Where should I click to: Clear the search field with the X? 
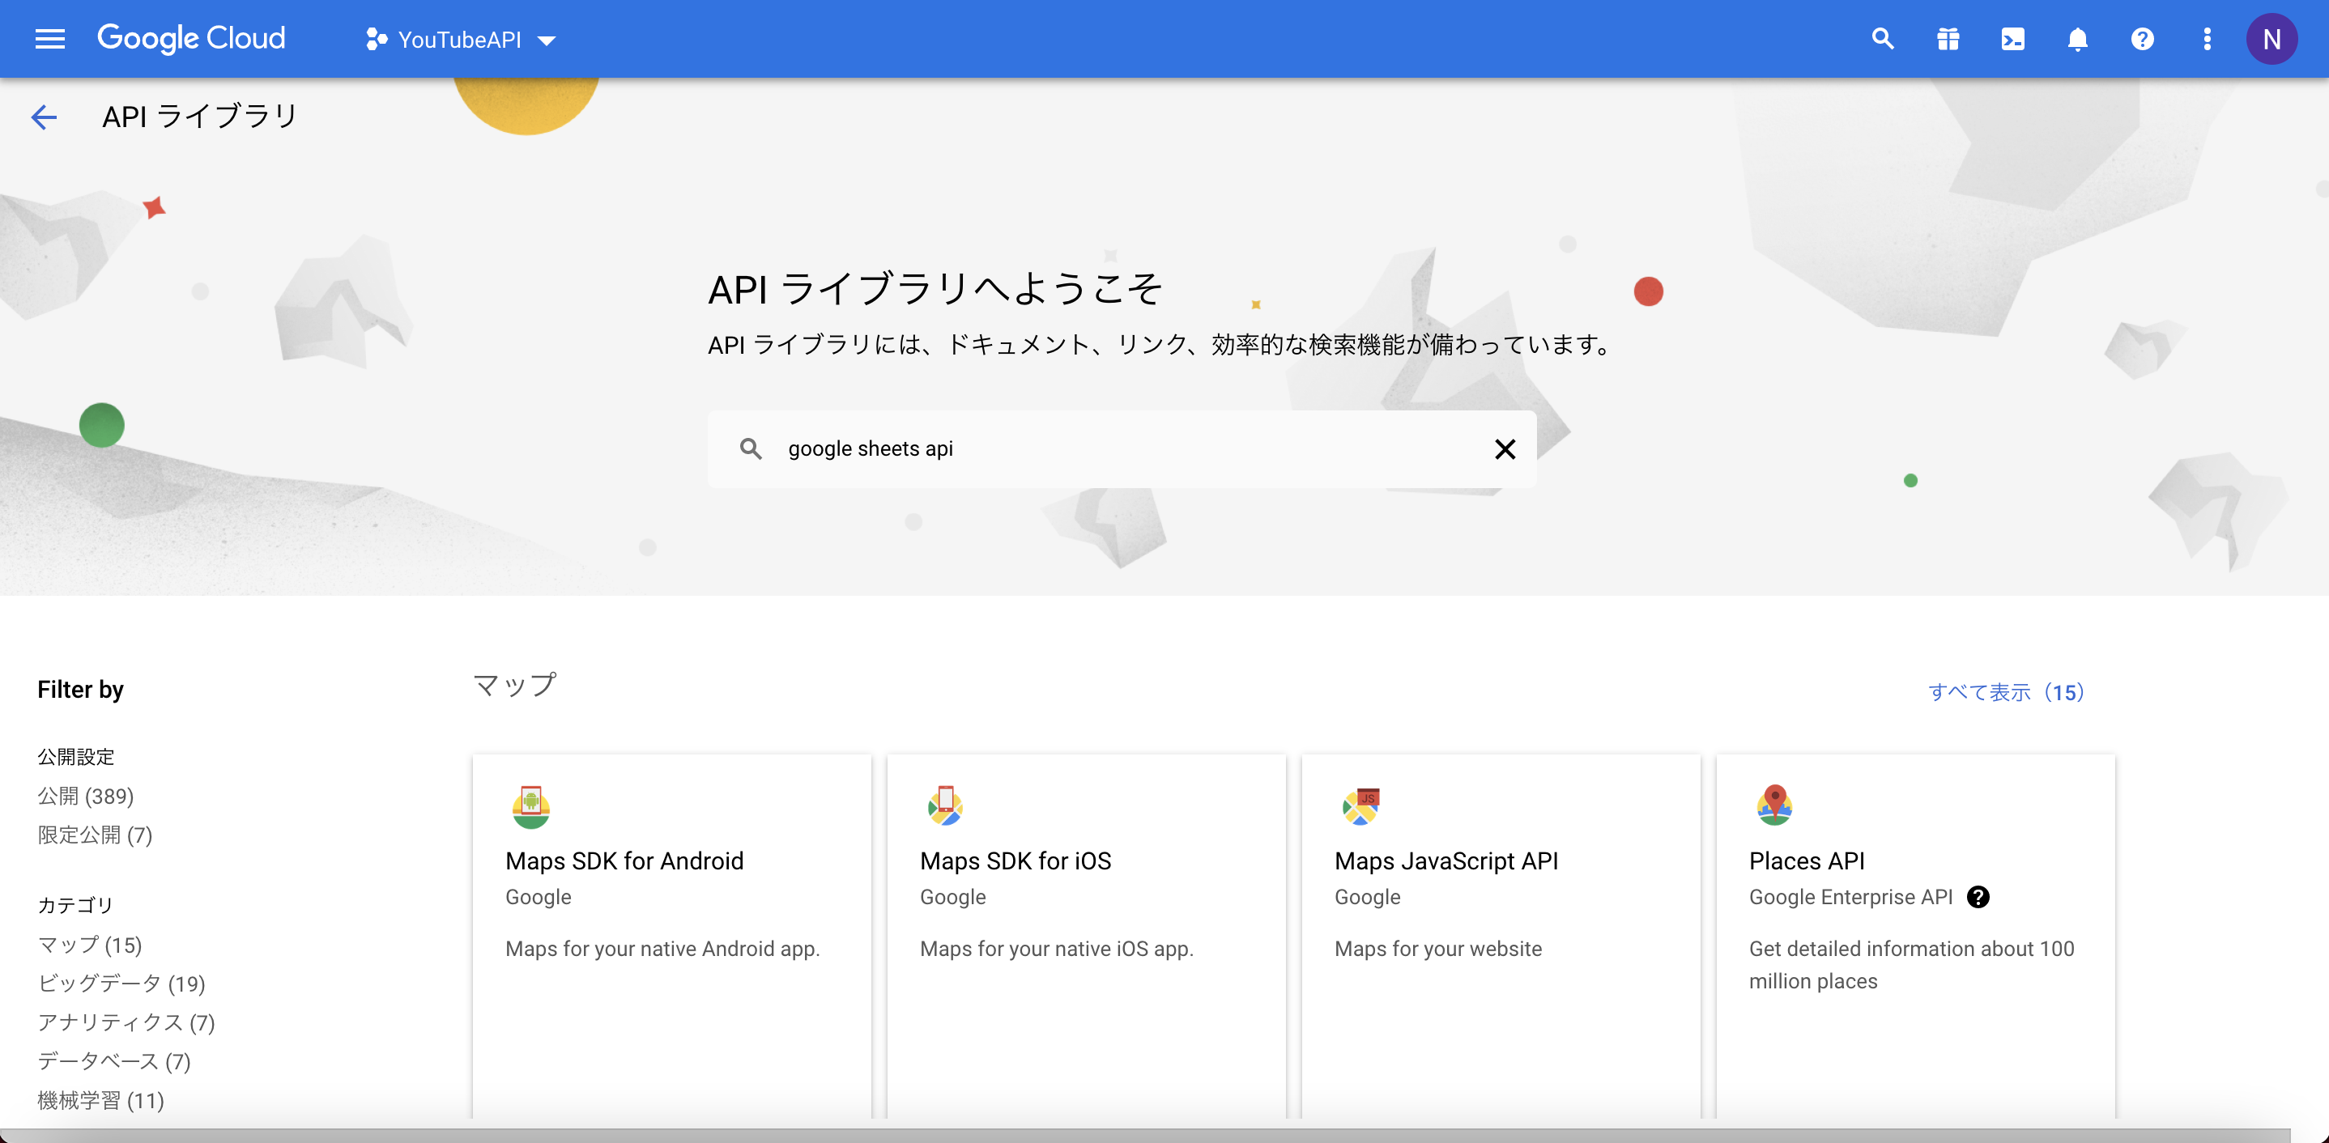1505,448
